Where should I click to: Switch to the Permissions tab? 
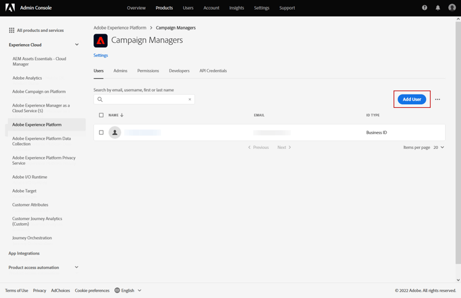148,71
